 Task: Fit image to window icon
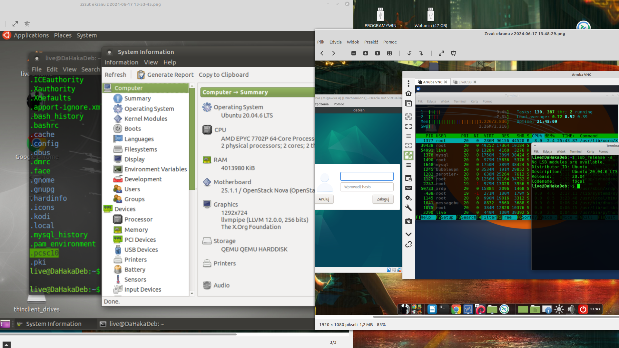pyautogui.click(x=389, y=53)
